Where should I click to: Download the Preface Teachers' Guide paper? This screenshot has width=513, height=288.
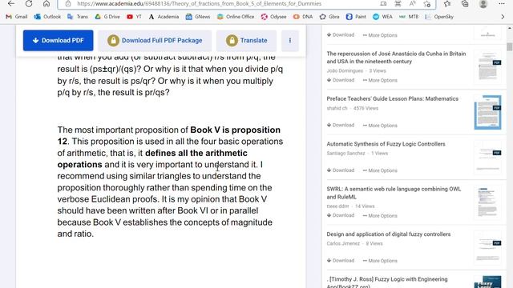click(x=341, y=125)
